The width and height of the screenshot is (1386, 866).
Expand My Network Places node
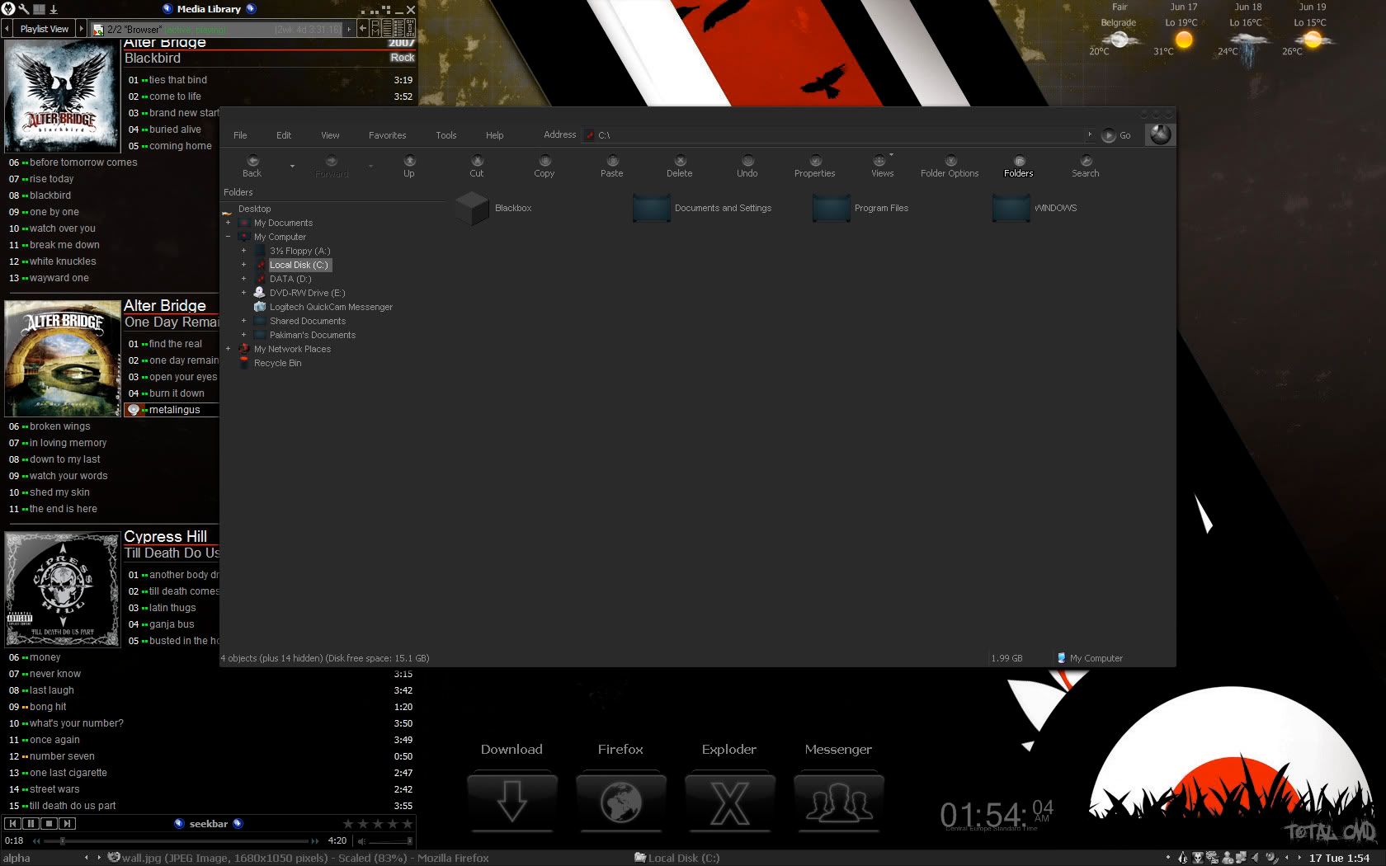coord(229,349)
